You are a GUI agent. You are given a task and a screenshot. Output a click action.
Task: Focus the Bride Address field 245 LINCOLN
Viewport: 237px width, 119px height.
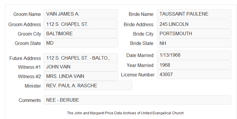(194, 24)
